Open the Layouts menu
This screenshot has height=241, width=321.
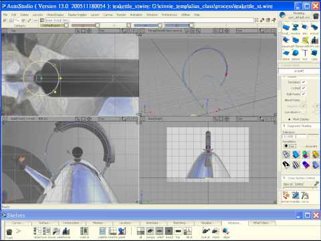click(x=37, y=15)
